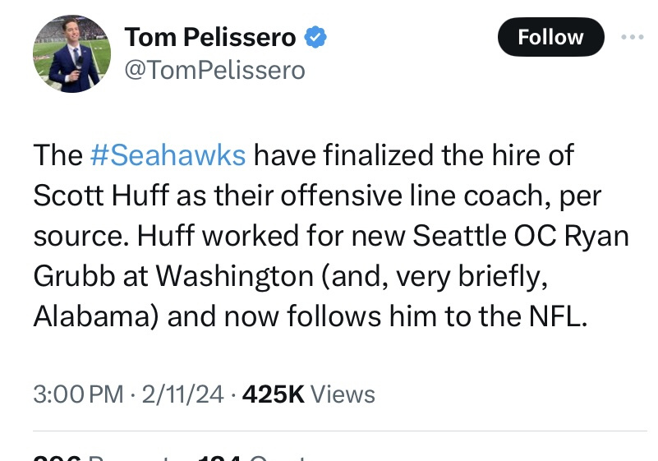Open the three-dot more options menu

click(x=632, y=37)
